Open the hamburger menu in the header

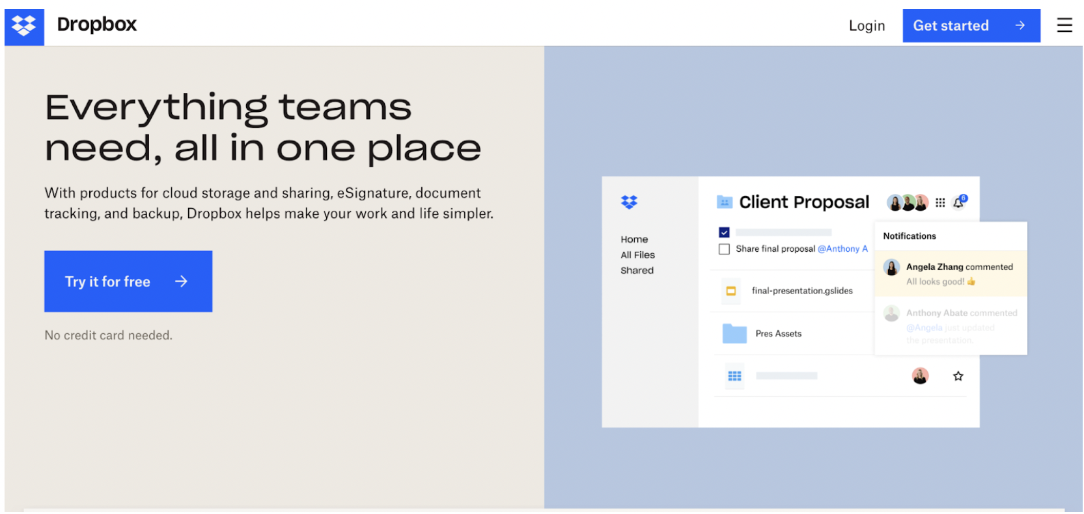click(1064, 25)
